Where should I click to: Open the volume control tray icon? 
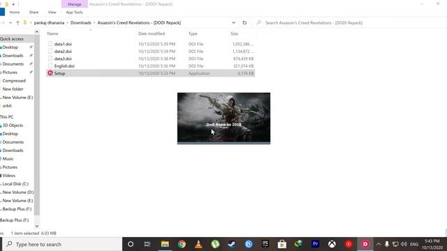click(404, 244)
